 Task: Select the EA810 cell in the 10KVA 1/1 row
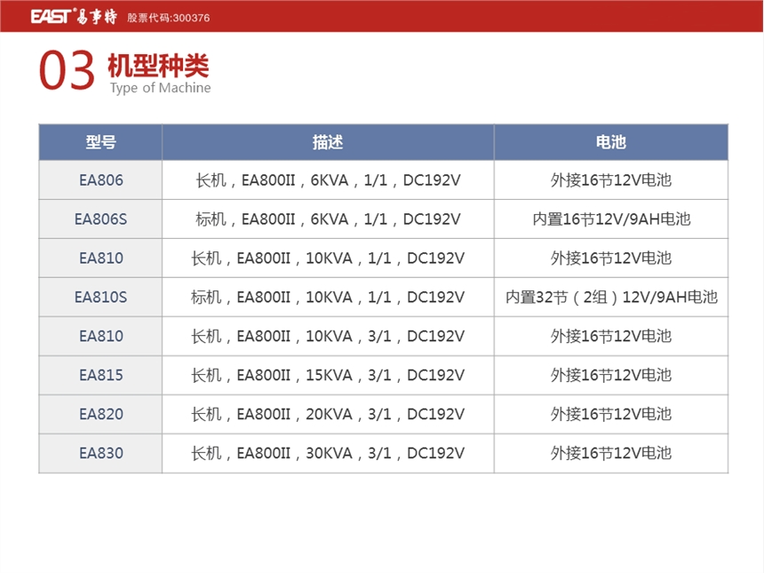(101, 259)
